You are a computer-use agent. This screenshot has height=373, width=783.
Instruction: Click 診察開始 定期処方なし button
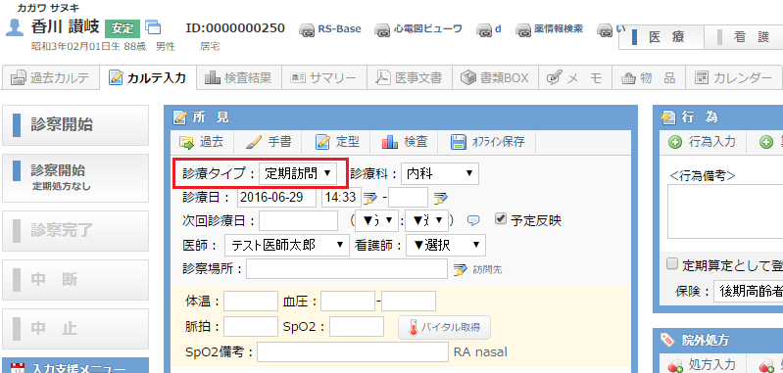click(75, 177)
